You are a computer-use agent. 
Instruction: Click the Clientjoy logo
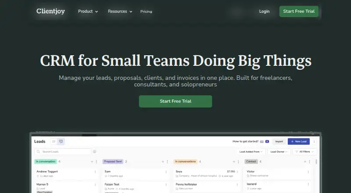50,11
